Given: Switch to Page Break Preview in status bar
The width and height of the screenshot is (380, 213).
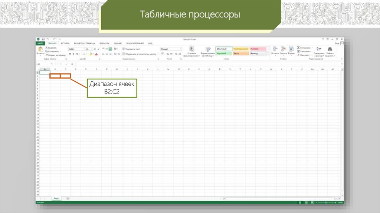Looking at the screenshot, I should pos(312,203).
